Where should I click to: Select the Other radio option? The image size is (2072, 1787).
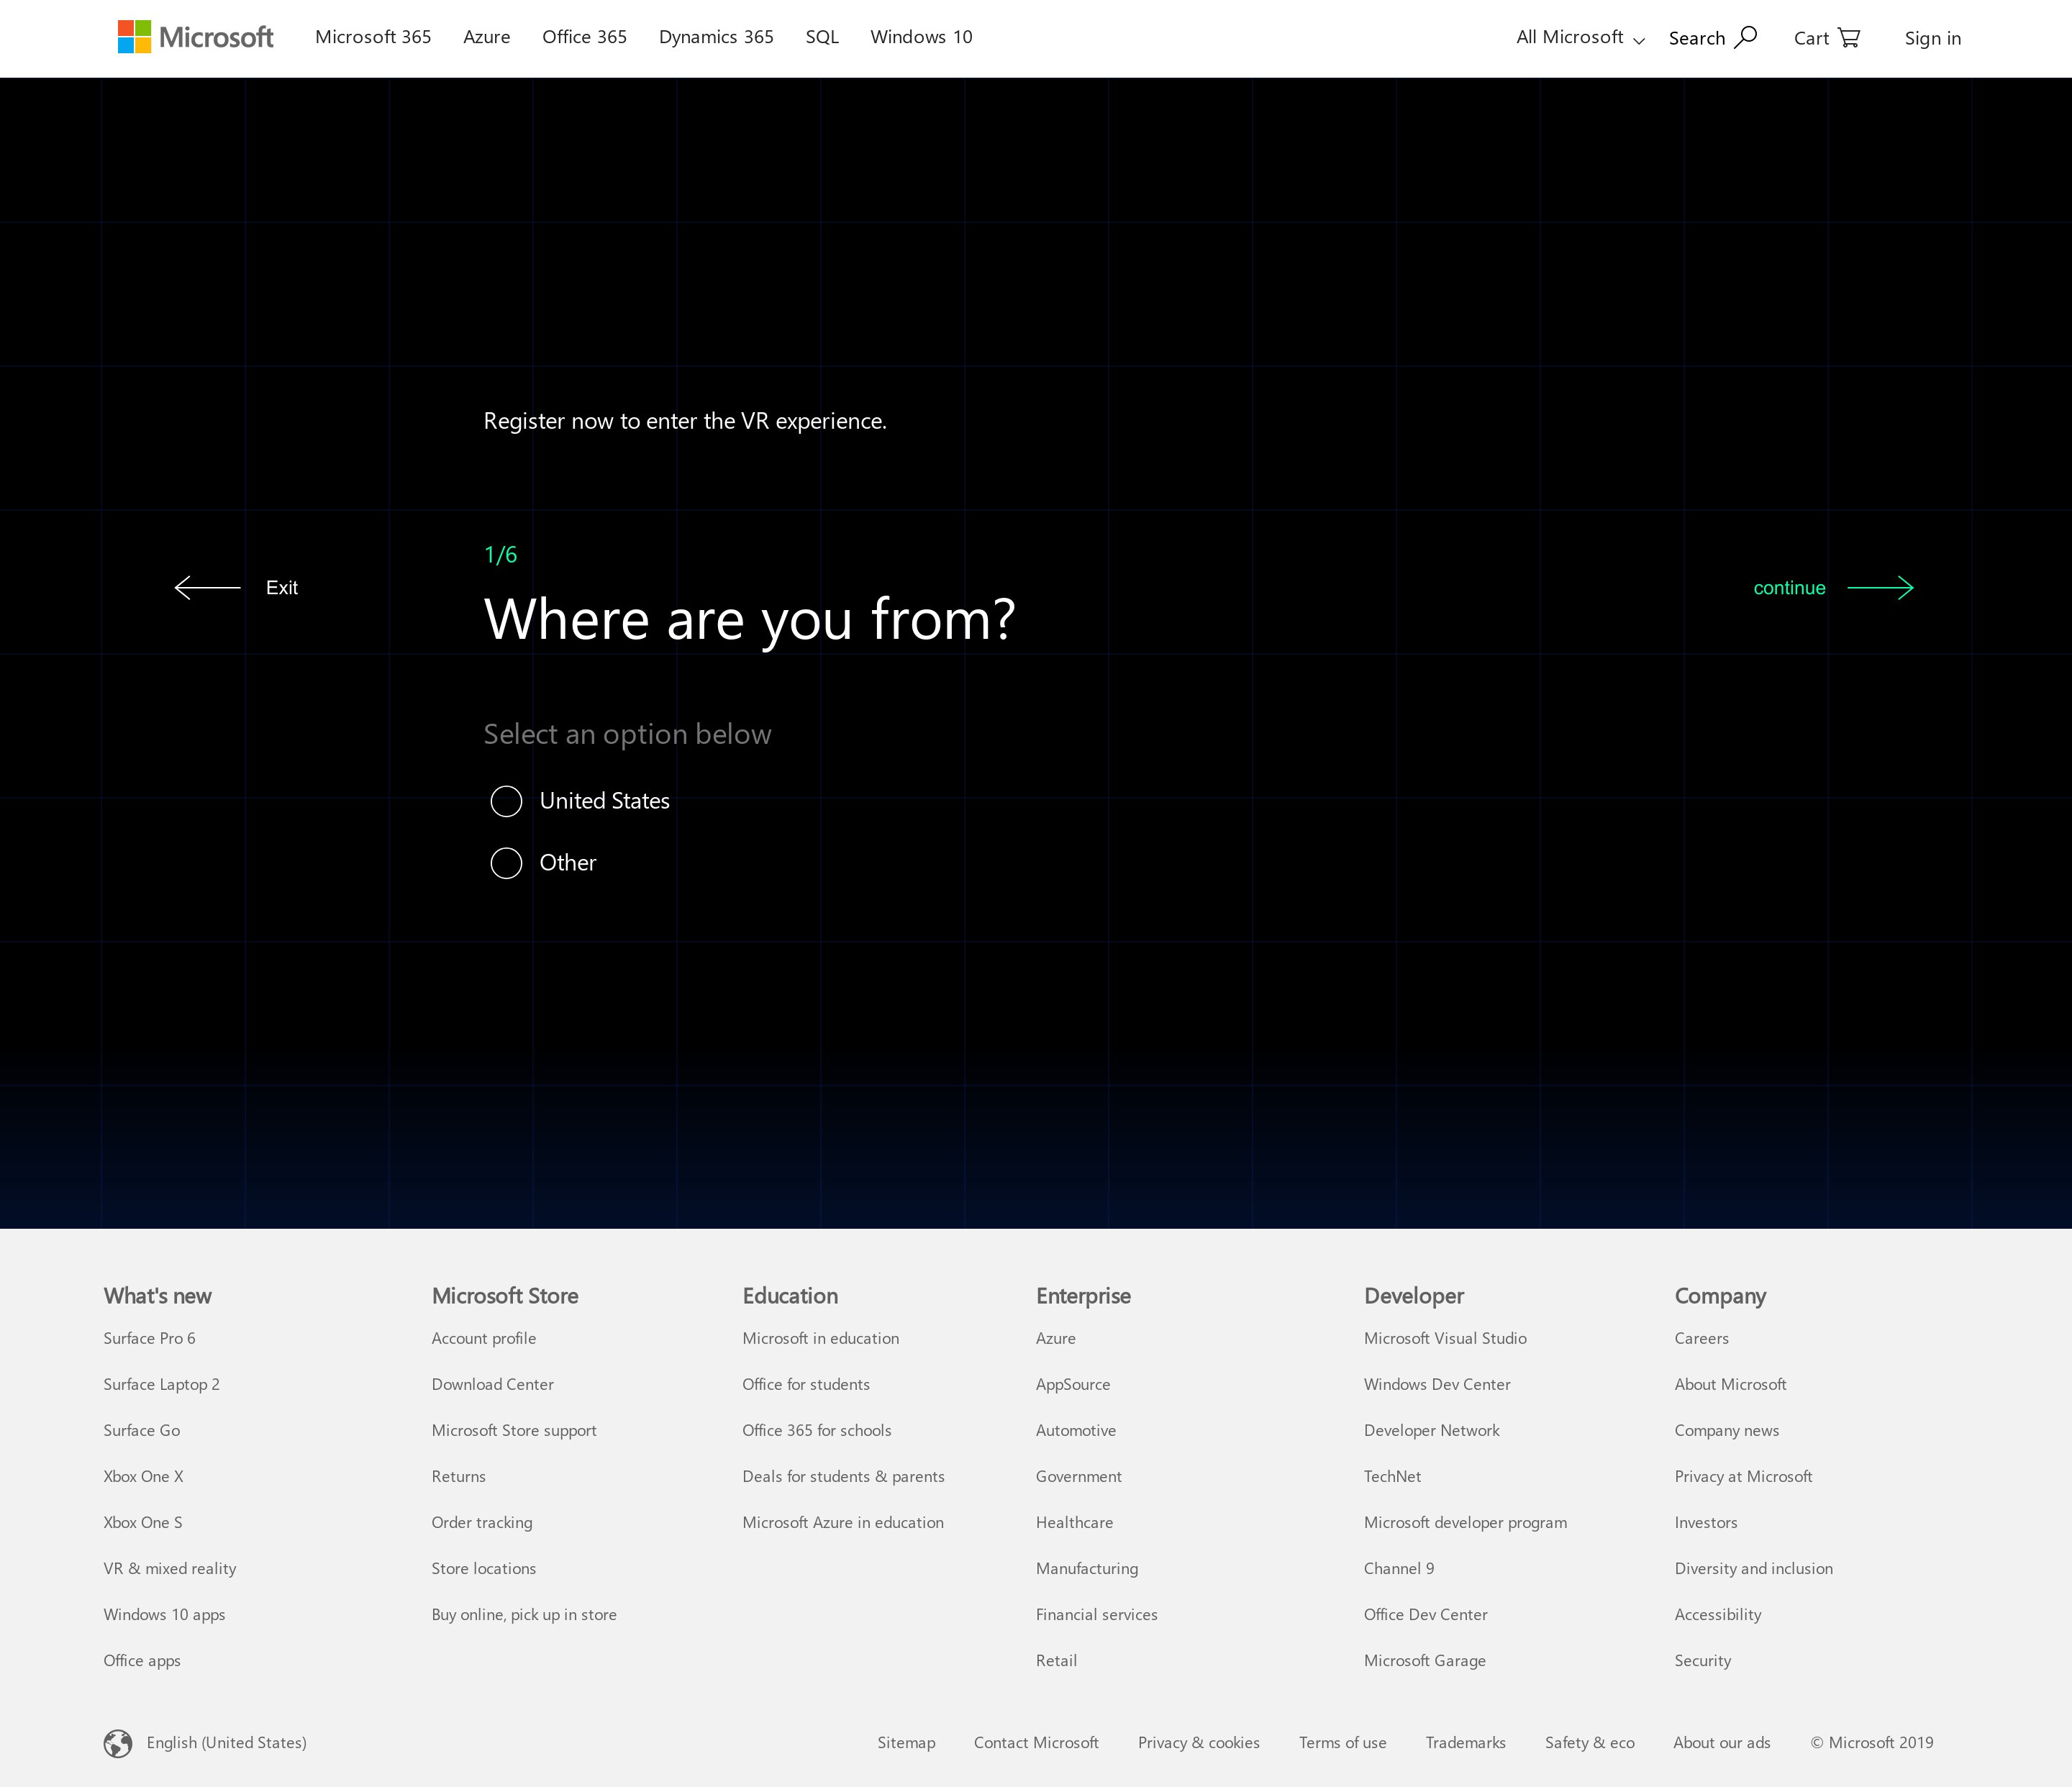click(506, 863)
